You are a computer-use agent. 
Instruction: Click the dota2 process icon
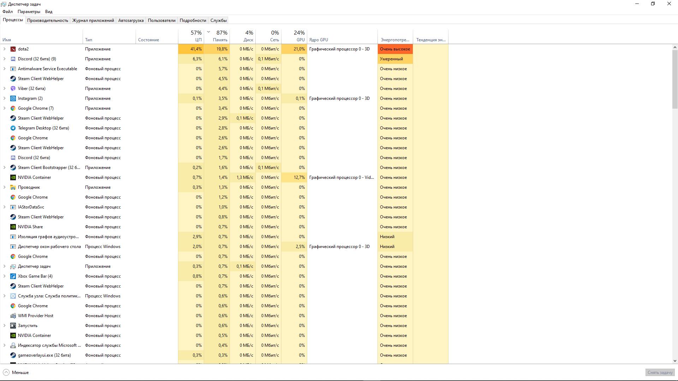(x=13, y=49)
